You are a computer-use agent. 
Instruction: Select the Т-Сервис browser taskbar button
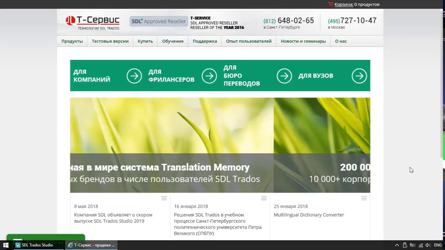[x=91, y=245]
